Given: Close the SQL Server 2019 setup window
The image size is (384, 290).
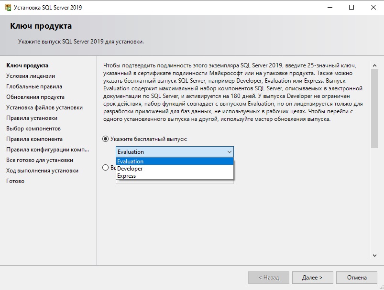Looking at the screenshot, I should pos(373,7).
